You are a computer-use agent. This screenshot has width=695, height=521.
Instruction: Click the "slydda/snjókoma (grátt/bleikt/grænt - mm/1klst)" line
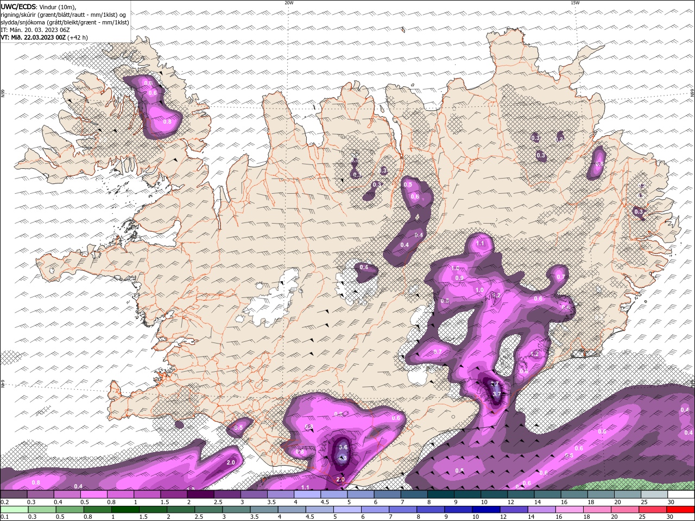point(65,22)
